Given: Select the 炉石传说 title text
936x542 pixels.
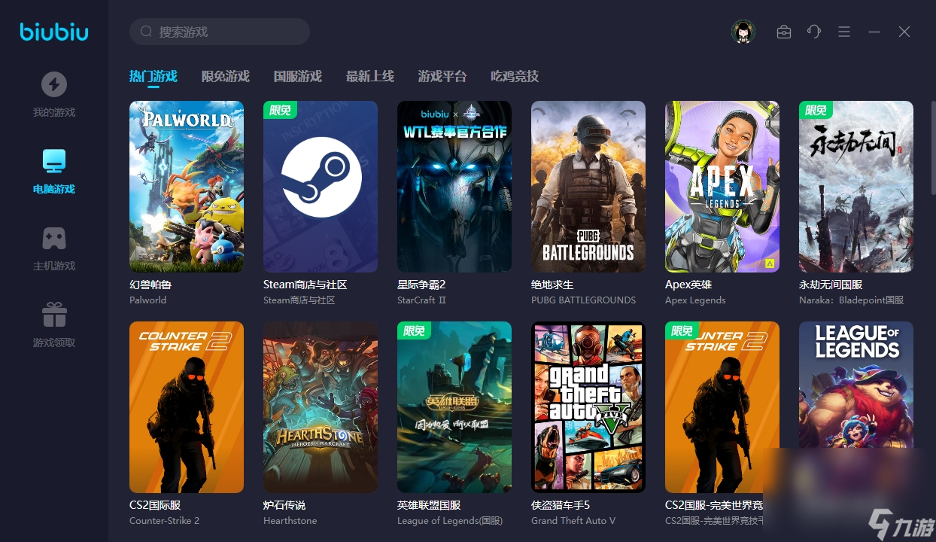Looking at the screenshot, I should point(284,505).
